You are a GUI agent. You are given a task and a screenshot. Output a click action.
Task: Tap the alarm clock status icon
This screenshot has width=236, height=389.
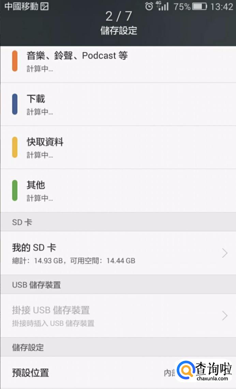[149, 6]
